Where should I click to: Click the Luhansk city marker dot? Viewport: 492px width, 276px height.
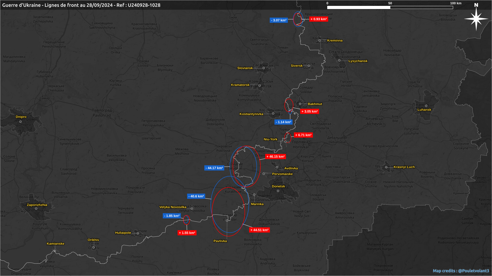pyautogui.click(x=426, y=106)
